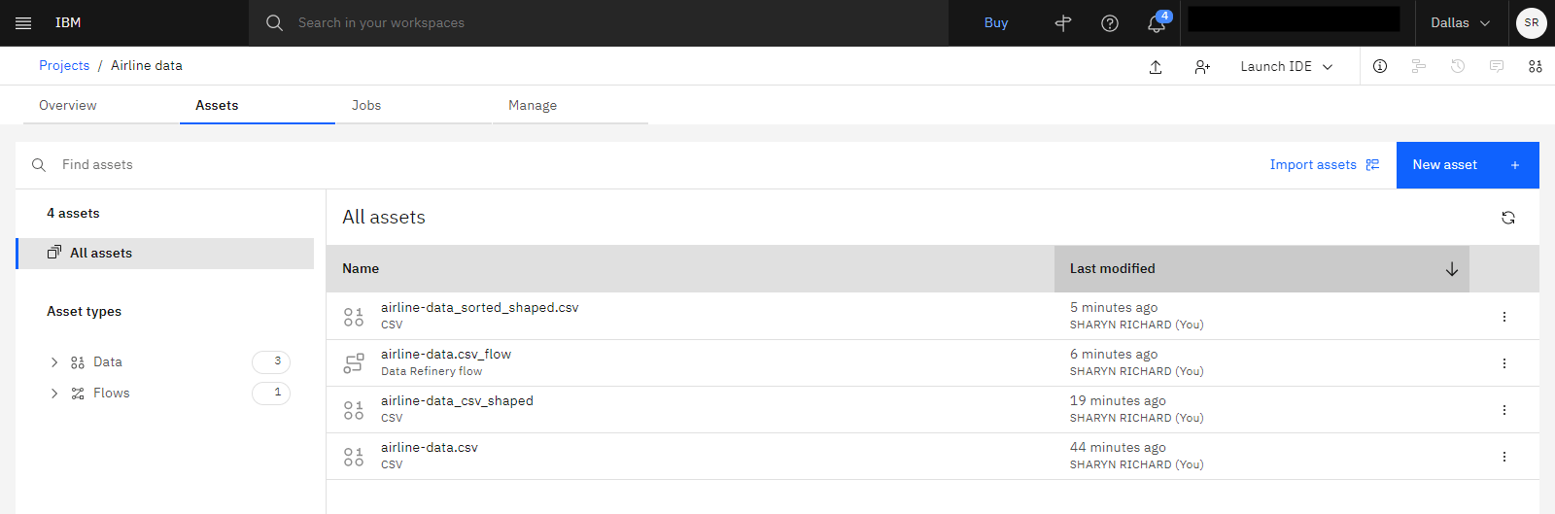Screen dimensions: 1555x514
Task: Open the project information panel icon
Action: [x=1380, y=66]
